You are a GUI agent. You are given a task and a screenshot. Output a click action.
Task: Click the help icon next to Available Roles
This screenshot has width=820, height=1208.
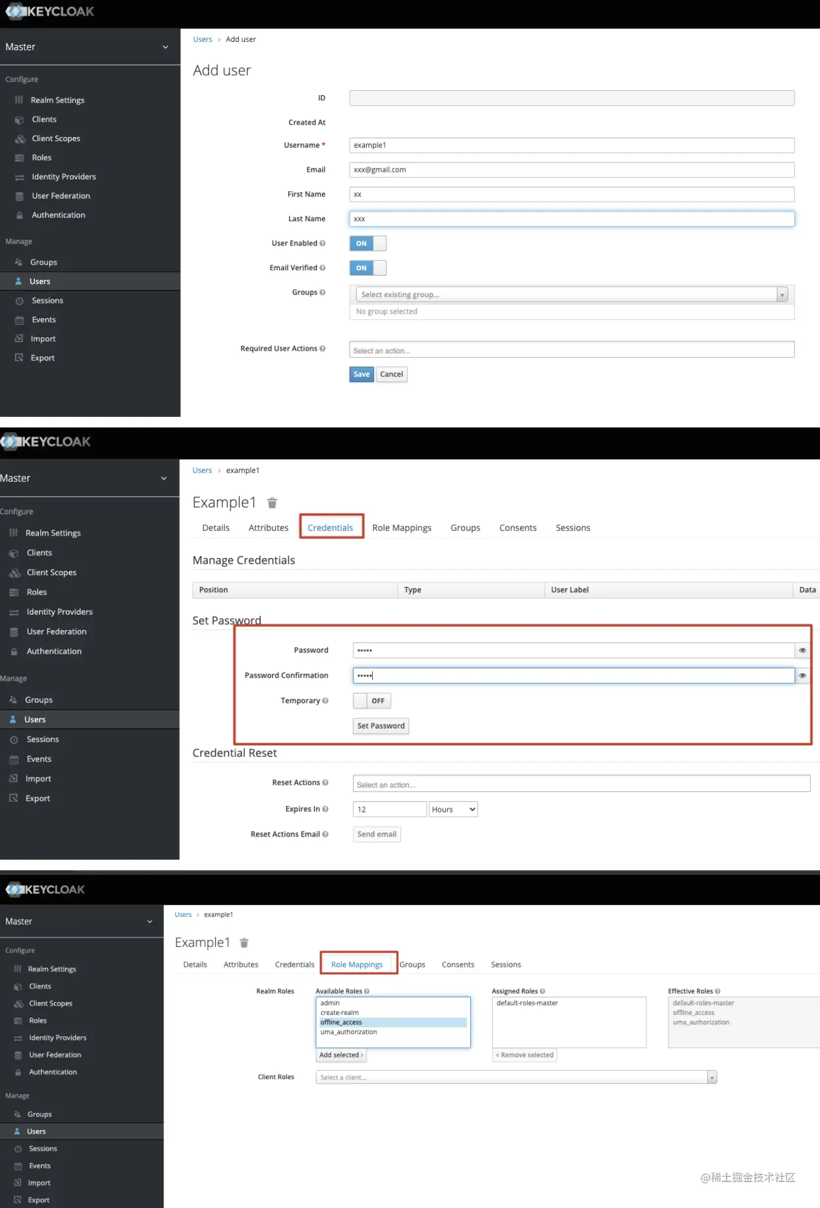(x=367, y=991)
